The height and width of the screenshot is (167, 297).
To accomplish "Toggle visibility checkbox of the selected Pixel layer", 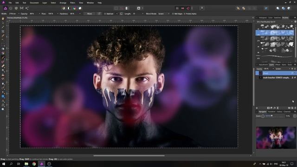I will (295, 73).
